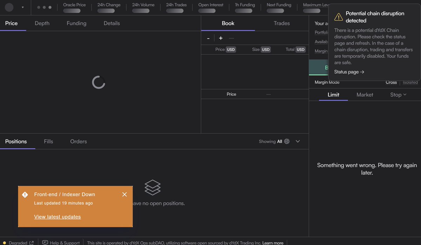Open the market selector dropdown arrow

[23, 7]
